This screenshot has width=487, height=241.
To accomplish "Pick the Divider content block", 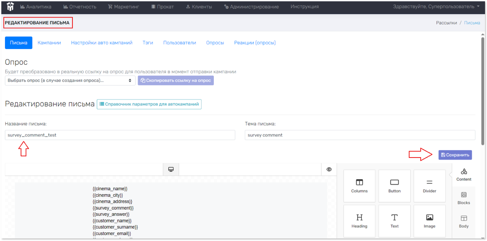I will tap(429, 186).
